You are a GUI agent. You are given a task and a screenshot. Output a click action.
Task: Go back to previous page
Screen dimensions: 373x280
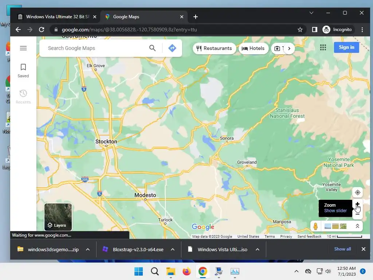point(18,30)
